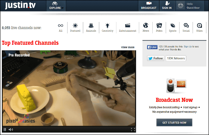Follow on Twitter button
Screen dimensions: 209x135
pyautogui.click(x=156, y=58)
